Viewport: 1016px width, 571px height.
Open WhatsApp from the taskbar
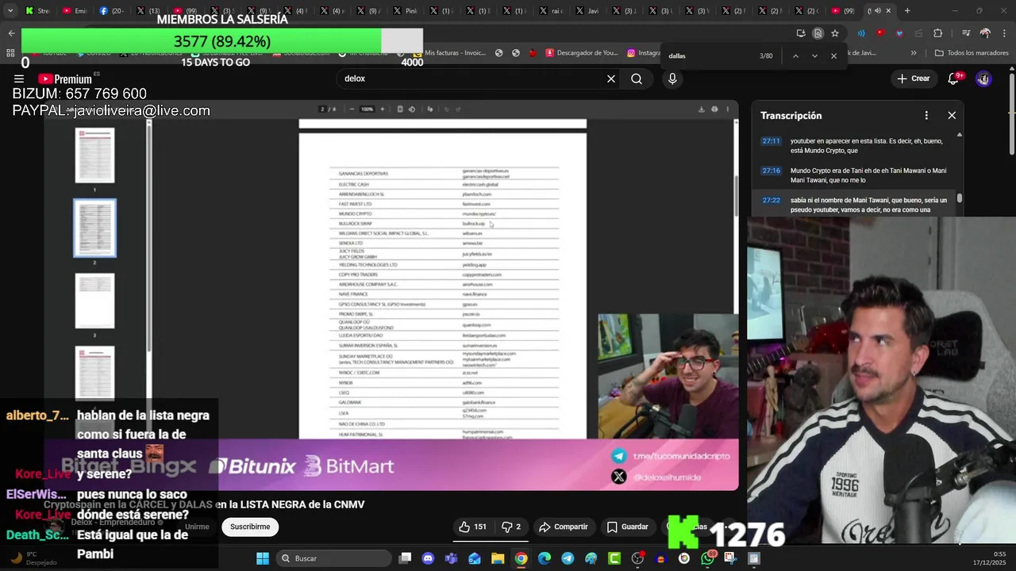(707, 558)
